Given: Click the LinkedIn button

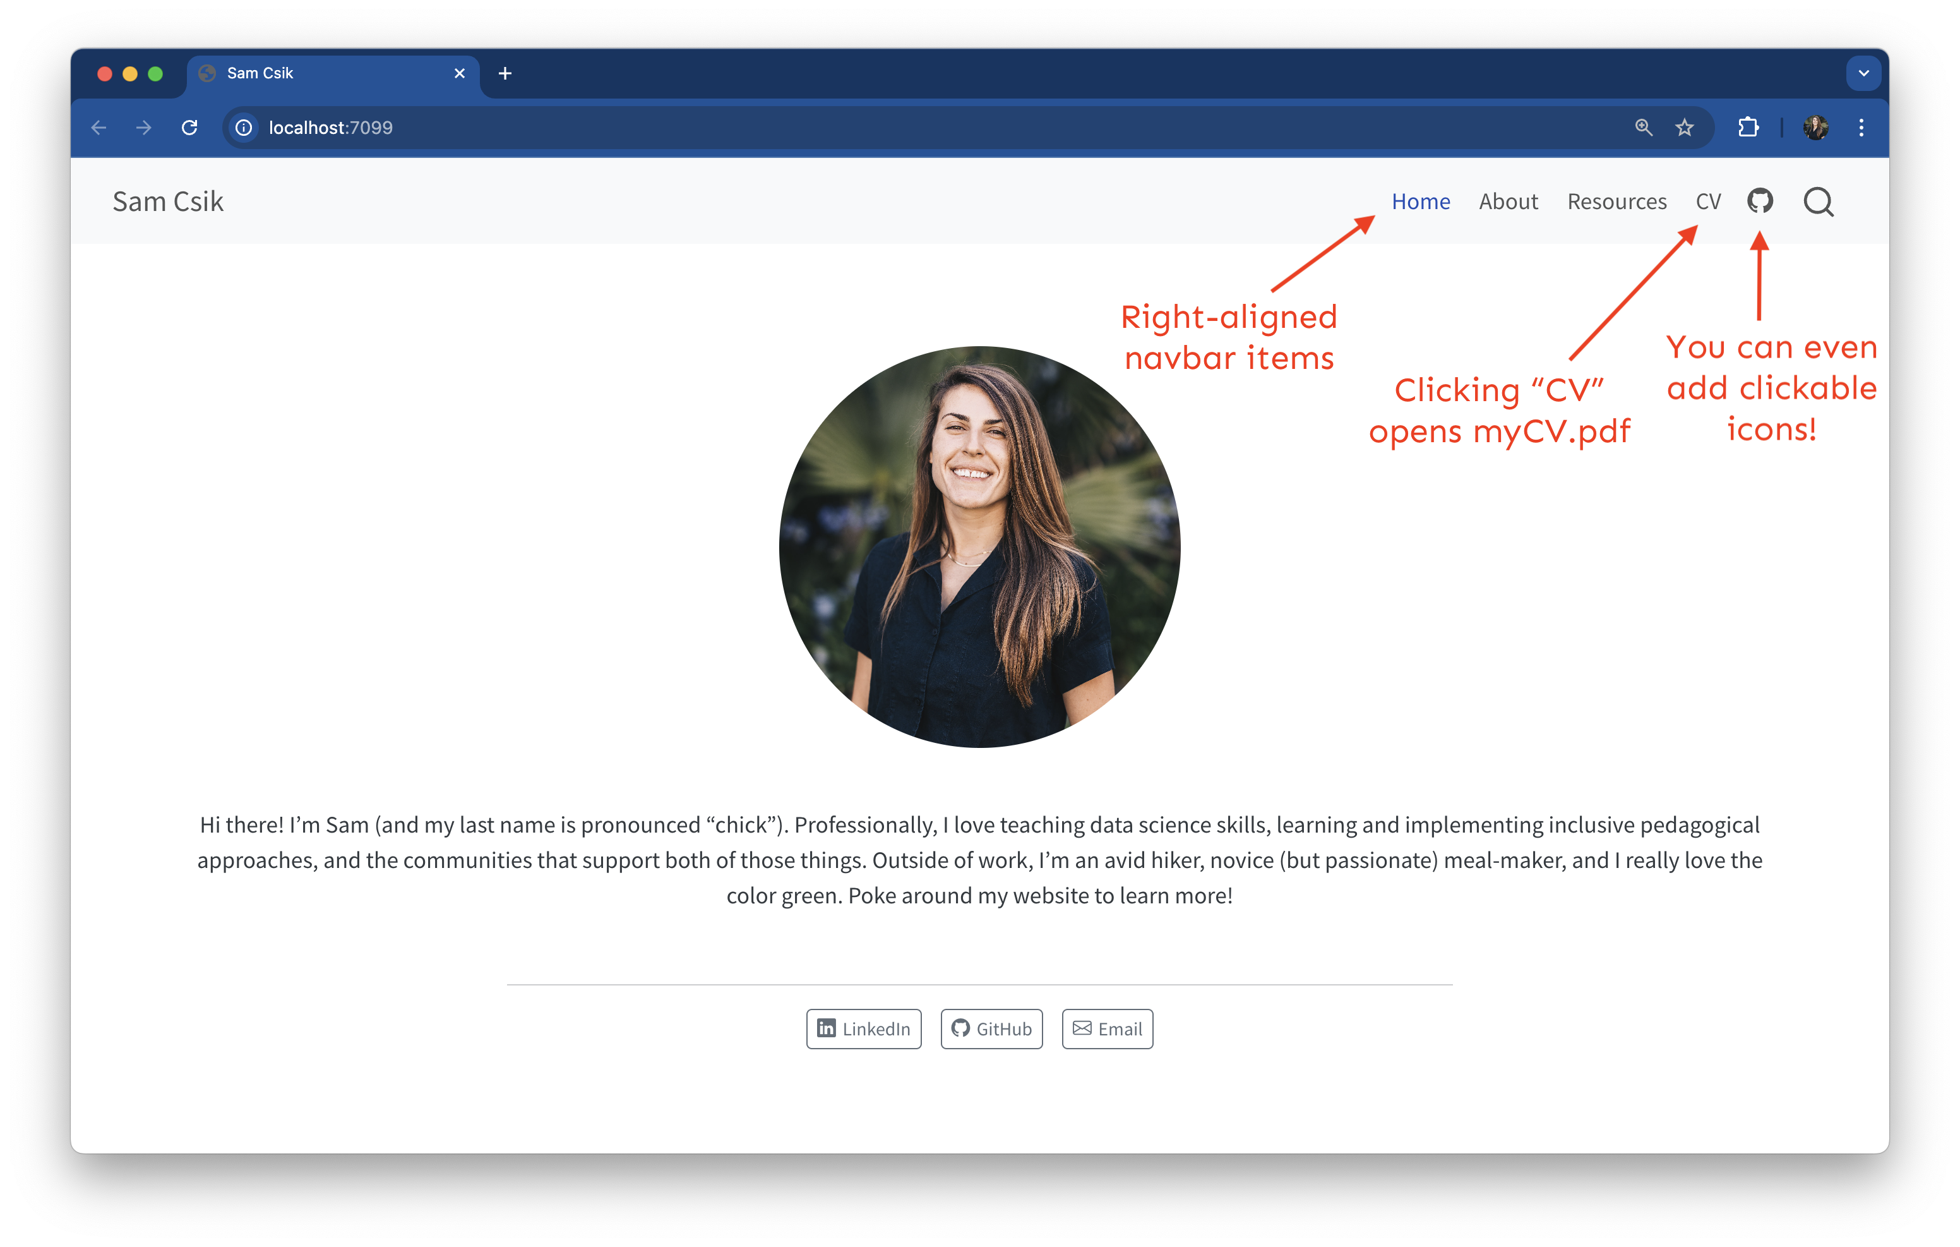Looking at the screenshot, I should 864,1028.
